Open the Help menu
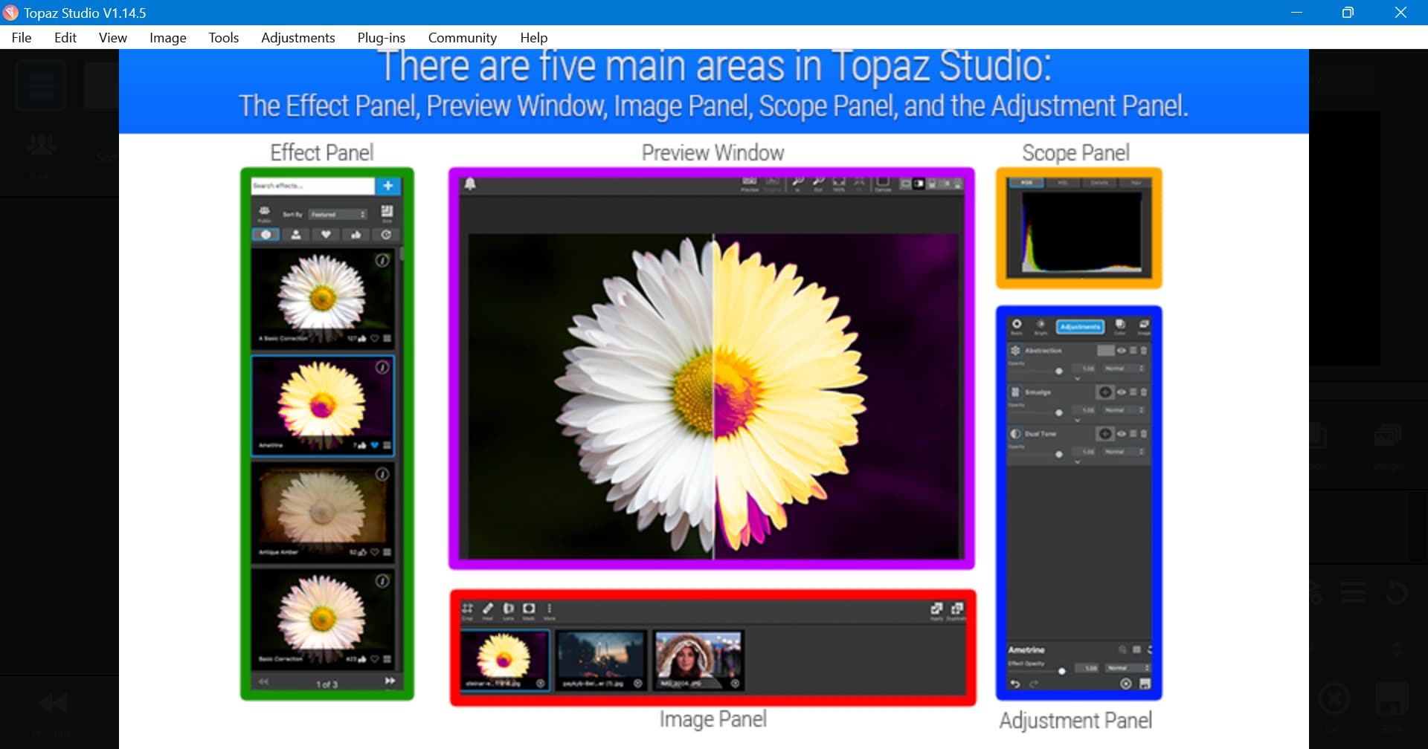Screen dimensions: 1428x749 (534, 38)
